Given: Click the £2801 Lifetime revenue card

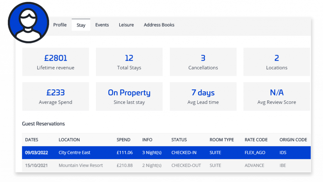Looking at the screenshot, I should pyautogui.click(x=56, y=62).
